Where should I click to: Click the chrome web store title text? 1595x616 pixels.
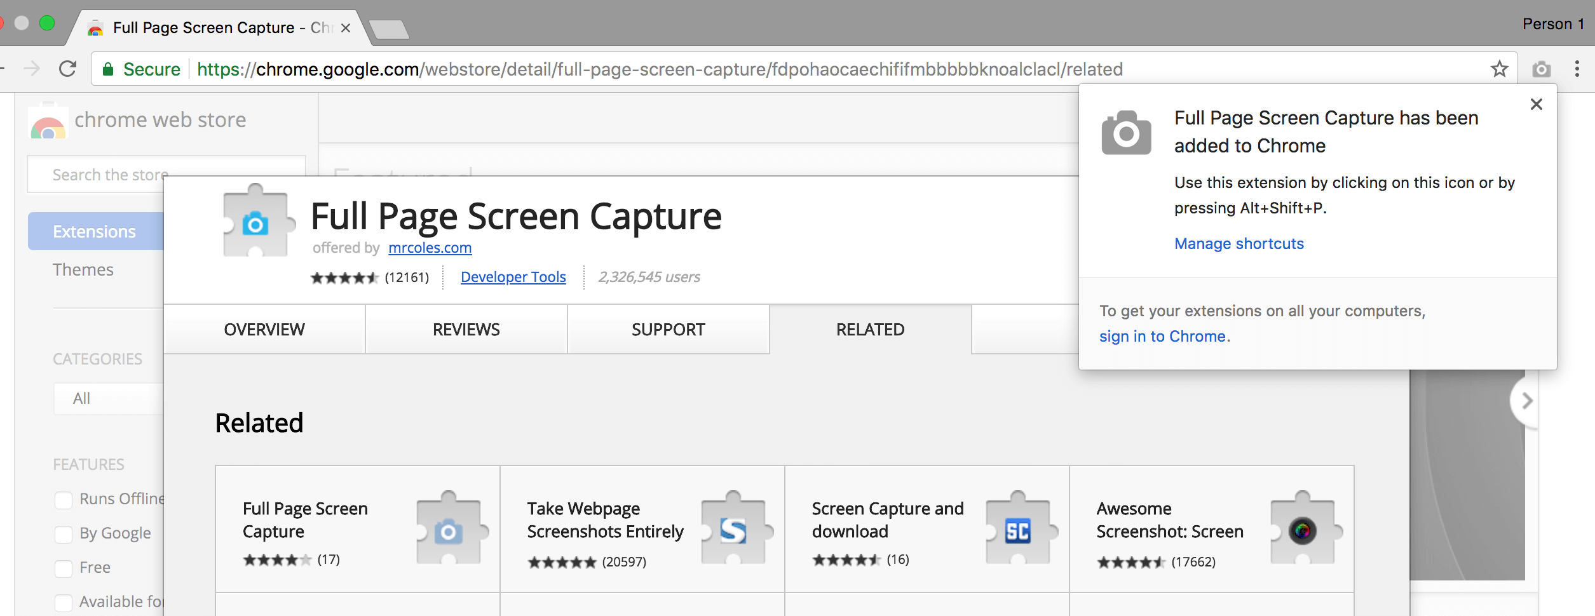160,119
